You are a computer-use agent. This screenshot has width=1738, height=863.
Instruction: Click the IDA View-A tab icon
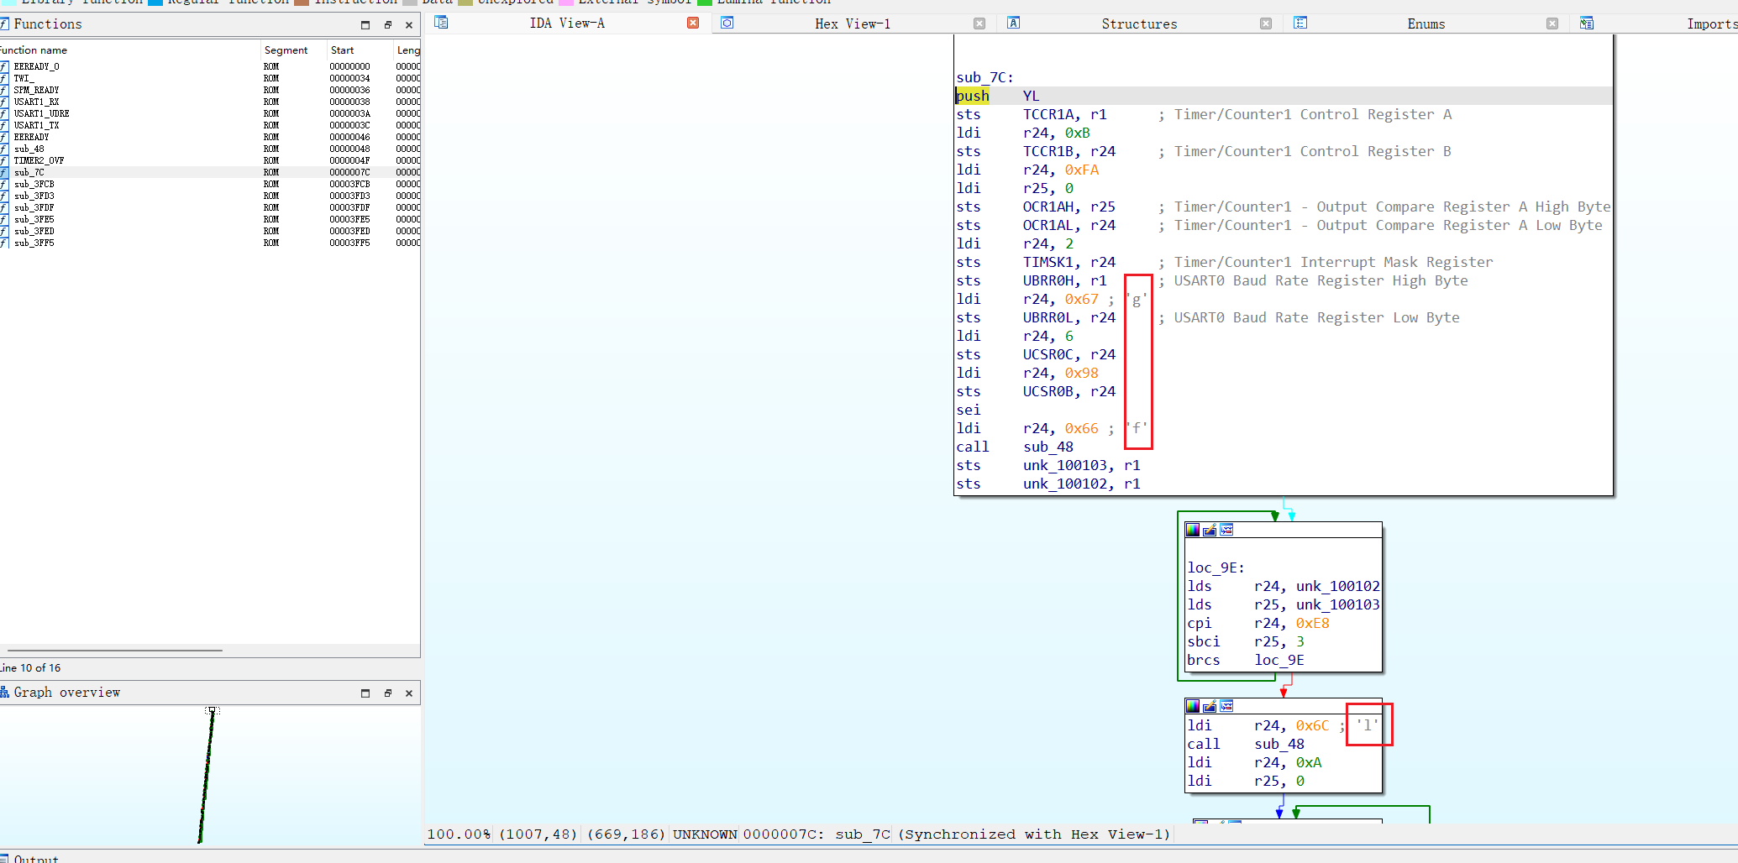coord(441,23)
